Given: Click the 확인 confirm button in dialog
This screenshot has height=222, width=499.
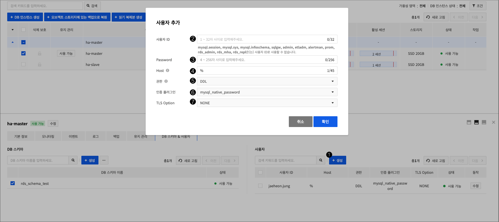Looking at the screenshot, I should tap(325, 122).
